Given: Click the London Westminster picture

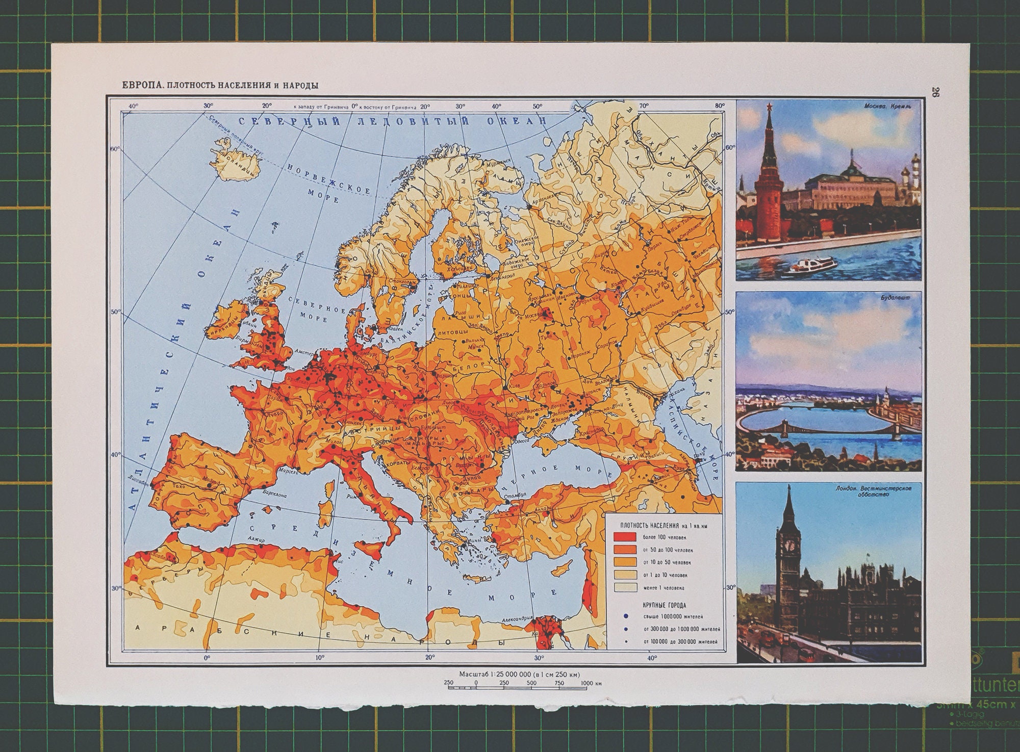Looking at the screenshot, I should click(829, 573).
